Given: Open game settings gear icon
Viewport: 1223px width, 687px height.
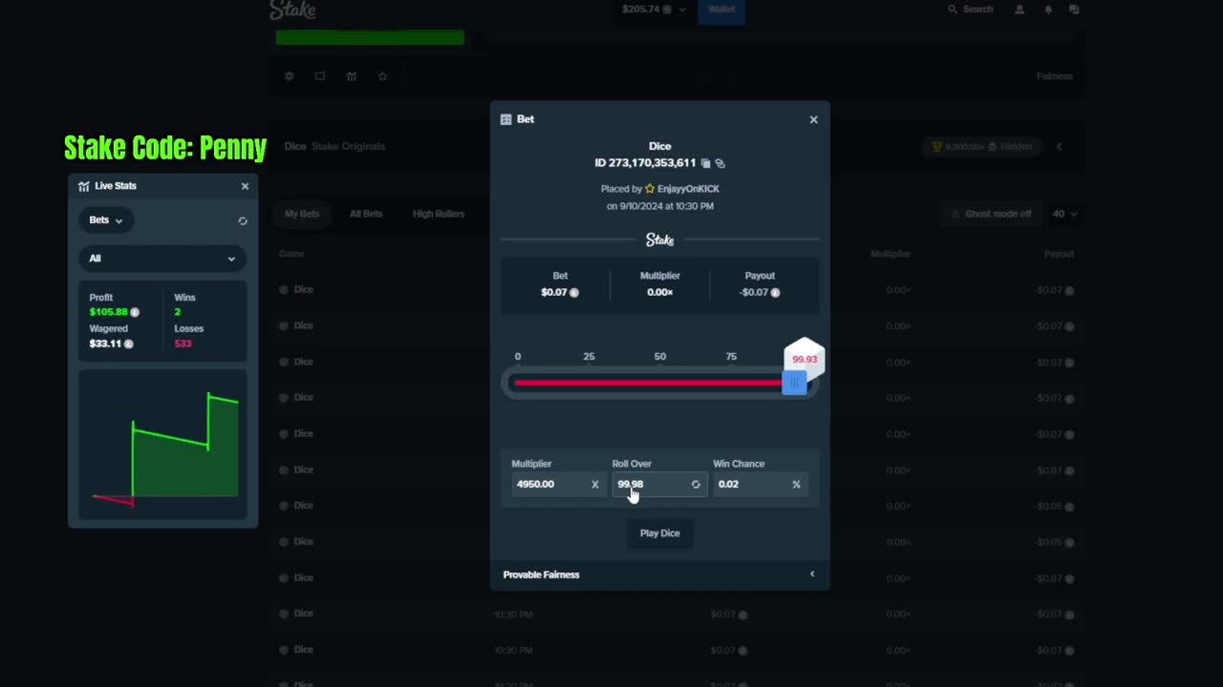Looking at the screenshot, I should click(x=289, y=76).
